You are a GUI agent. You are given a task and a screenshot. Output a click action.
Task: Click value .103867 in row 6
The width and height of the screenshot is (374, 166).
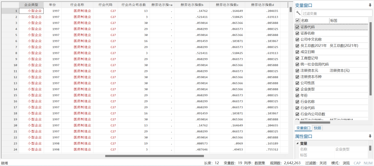click(262, 41)
